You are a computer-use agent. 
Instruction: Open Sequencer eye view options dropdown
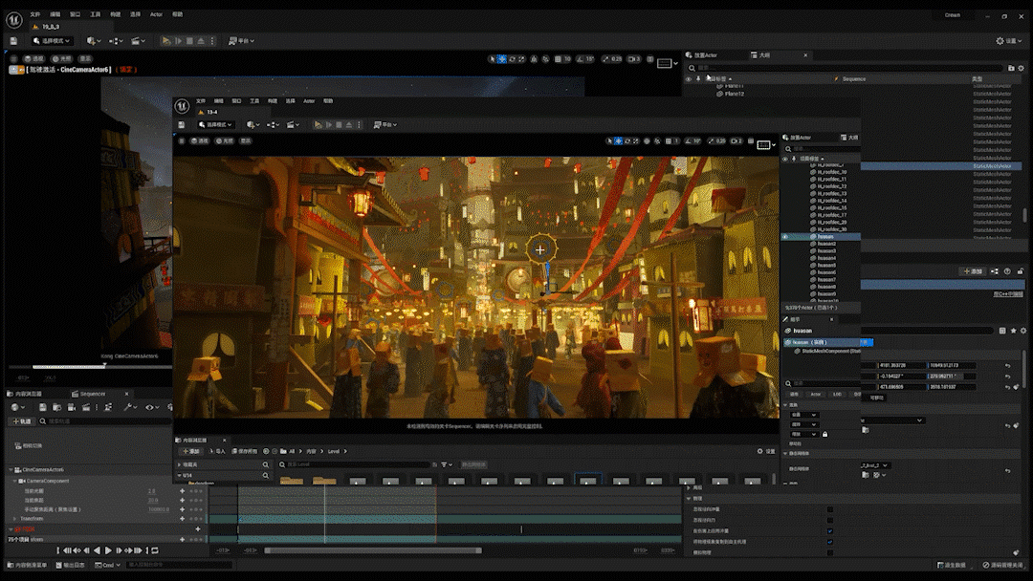(x=151, y=407)
